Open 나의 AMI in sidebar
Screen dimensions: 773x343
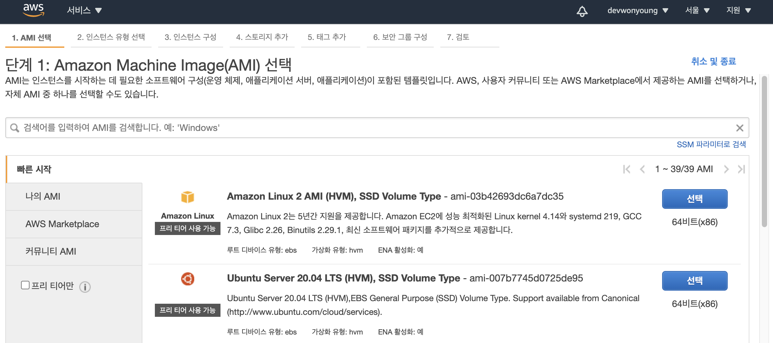coord(74,196)
